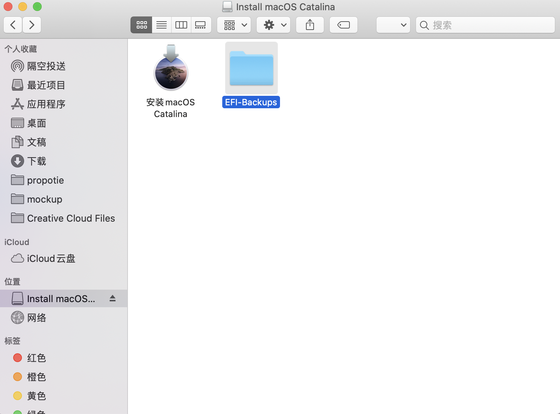Open the mockup folder in the sidebar
This screenshot has height=414, width=560.
[64, 199]
